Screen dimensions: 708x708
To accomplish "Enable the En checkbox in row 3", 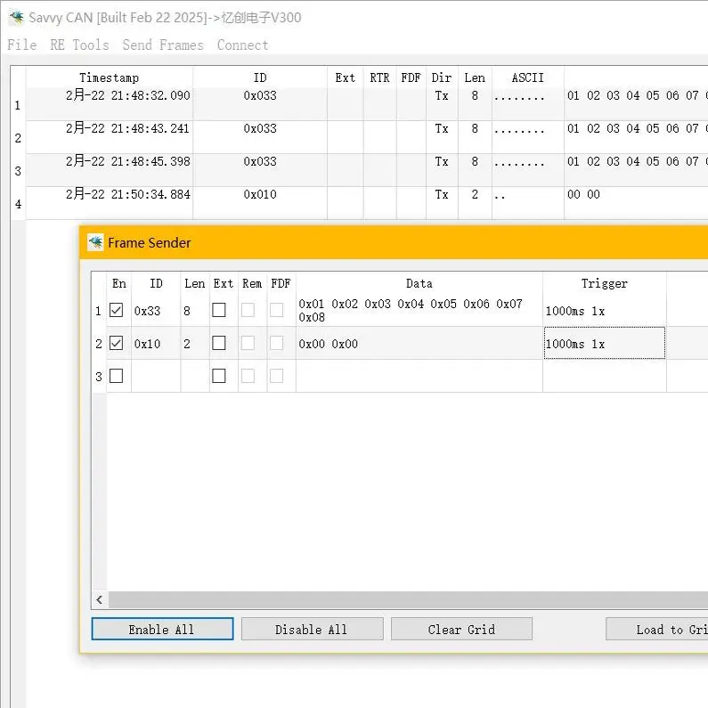I will click(x=117, y=376).
